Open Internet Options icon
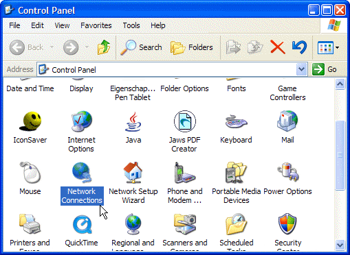Viewport: 350px width, 255px height. pyautogui.click(x=81, y=121)
